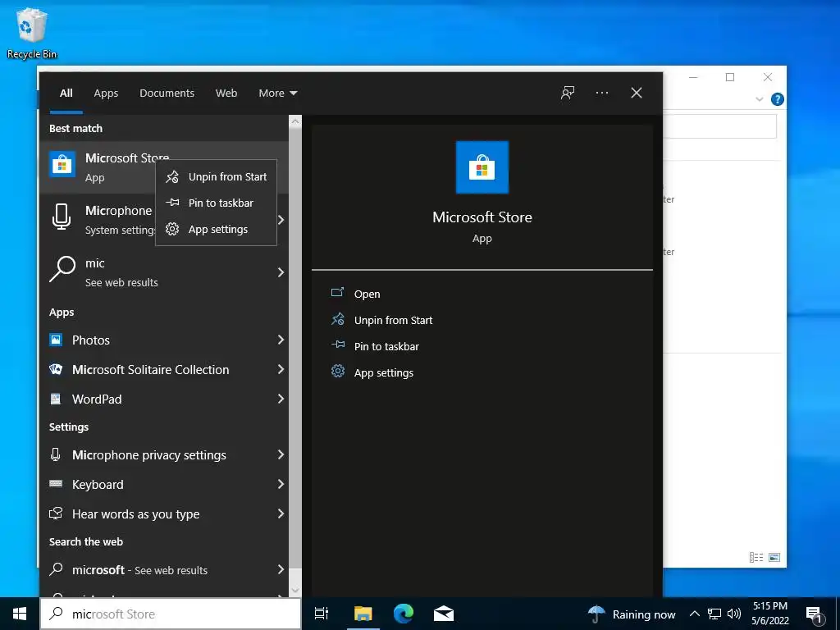The height and width of the screenshot is (630, 840).
Task: Open Task View on the taskbar
Action: [322, 614]
